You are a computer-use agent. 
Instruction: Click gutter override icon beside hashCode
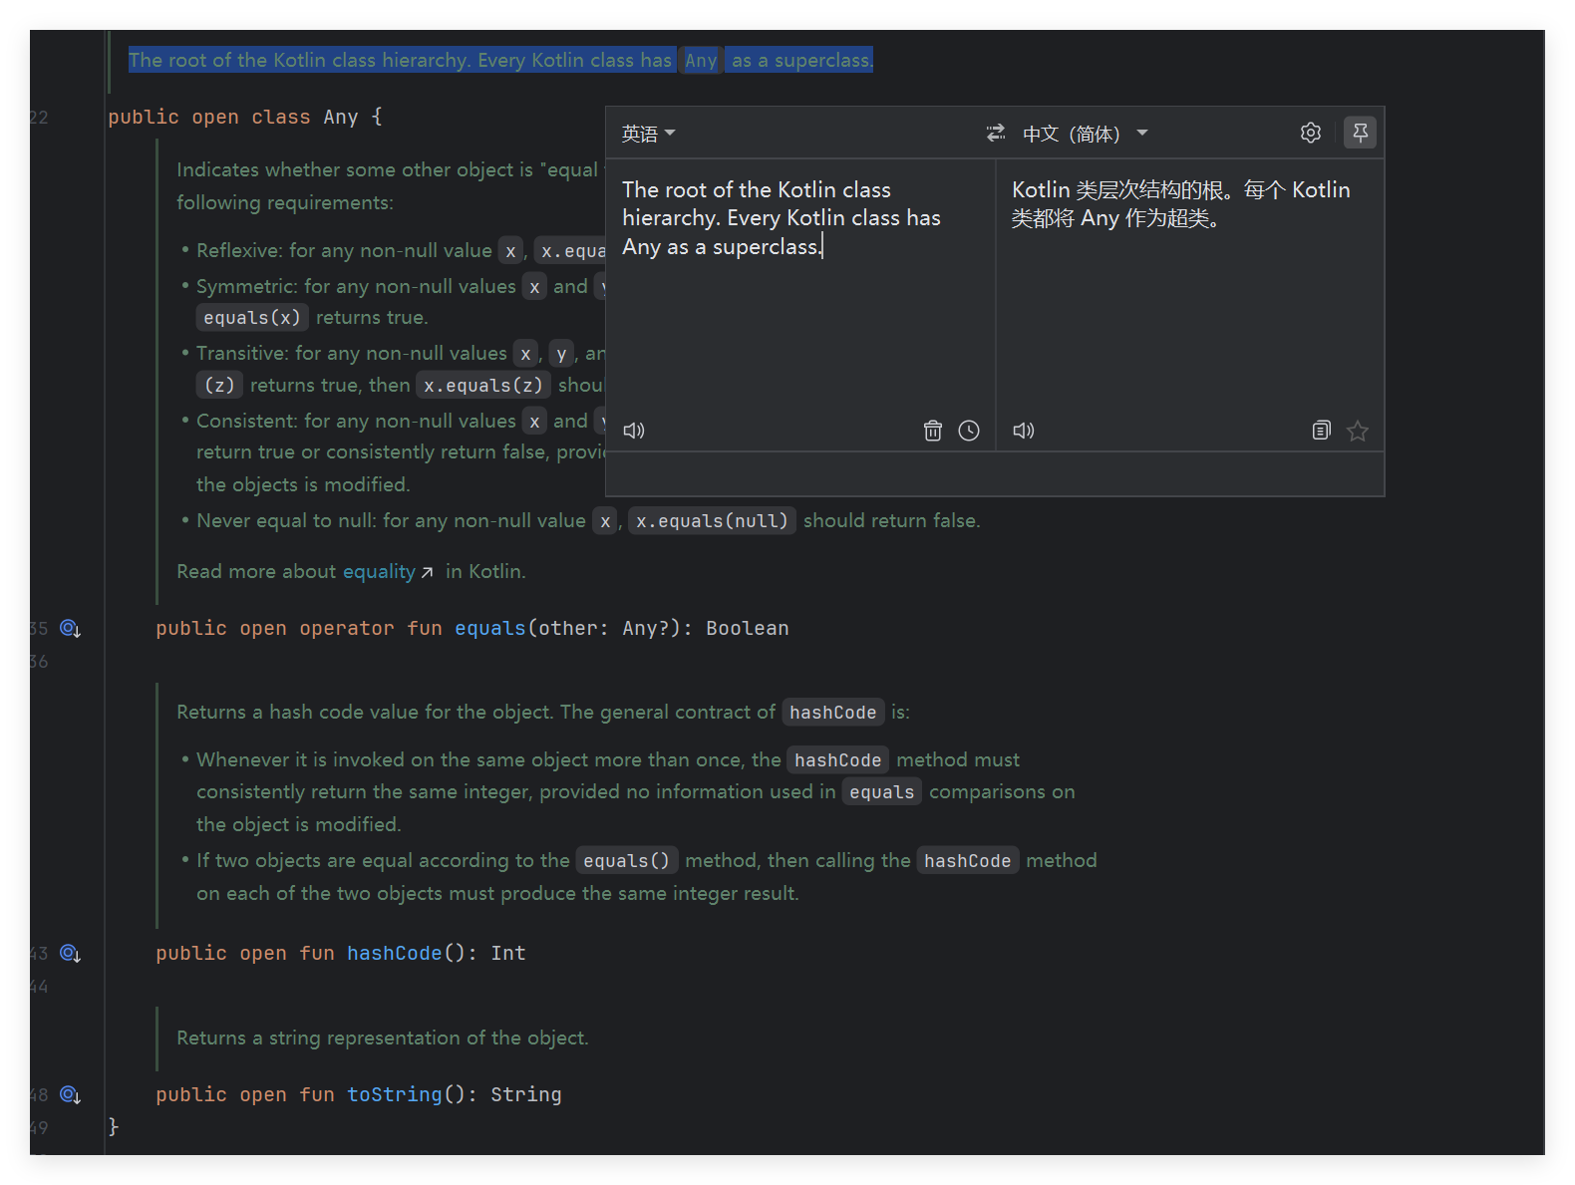(x=71, y=953)
